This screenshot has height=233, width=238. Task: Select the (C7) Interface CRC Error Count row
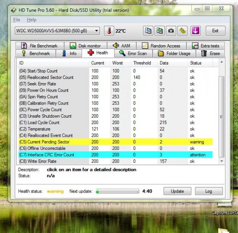pos(115,155)
